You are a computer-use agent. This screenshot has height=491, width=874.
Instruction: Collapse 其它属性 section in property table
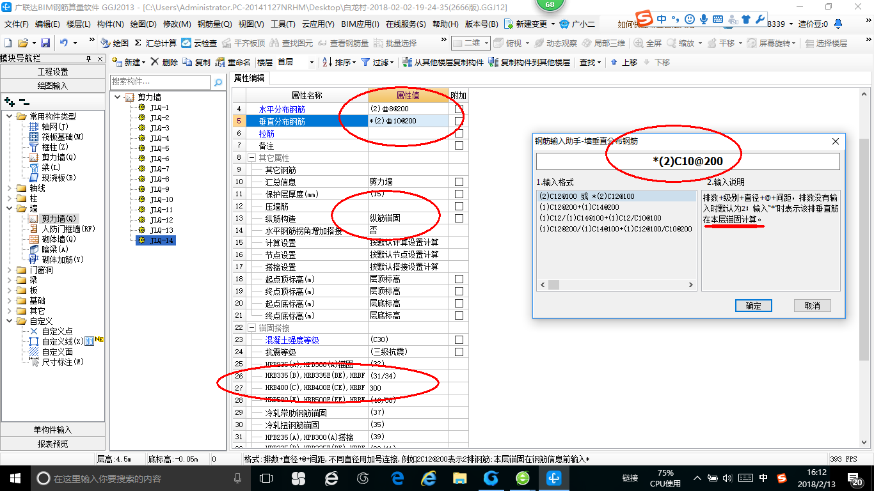(252, 157)
